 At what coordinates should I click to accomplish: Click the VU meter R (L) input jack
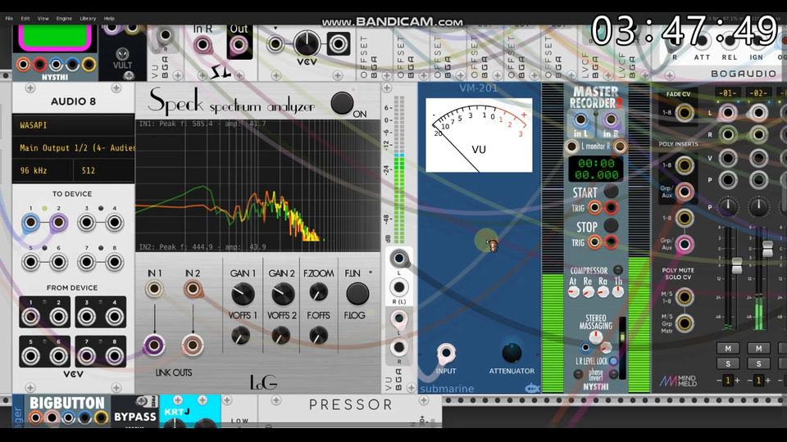pyautogui.click(x=398, y=287)
